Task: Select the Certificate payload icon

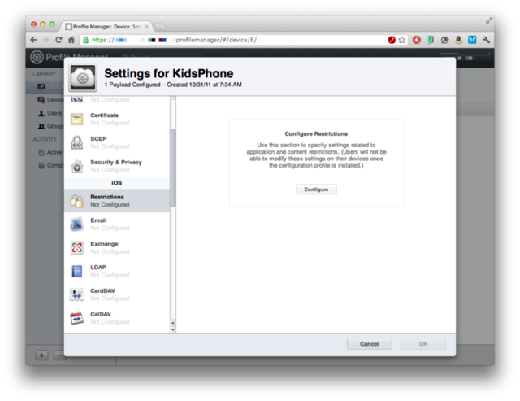Action: tap(77, 119)
